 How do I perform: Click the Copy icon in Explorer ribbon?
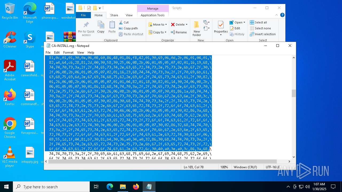[101, 27]
